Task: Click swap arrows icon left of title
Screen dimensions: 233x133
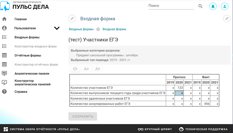Action: (72, 19)
